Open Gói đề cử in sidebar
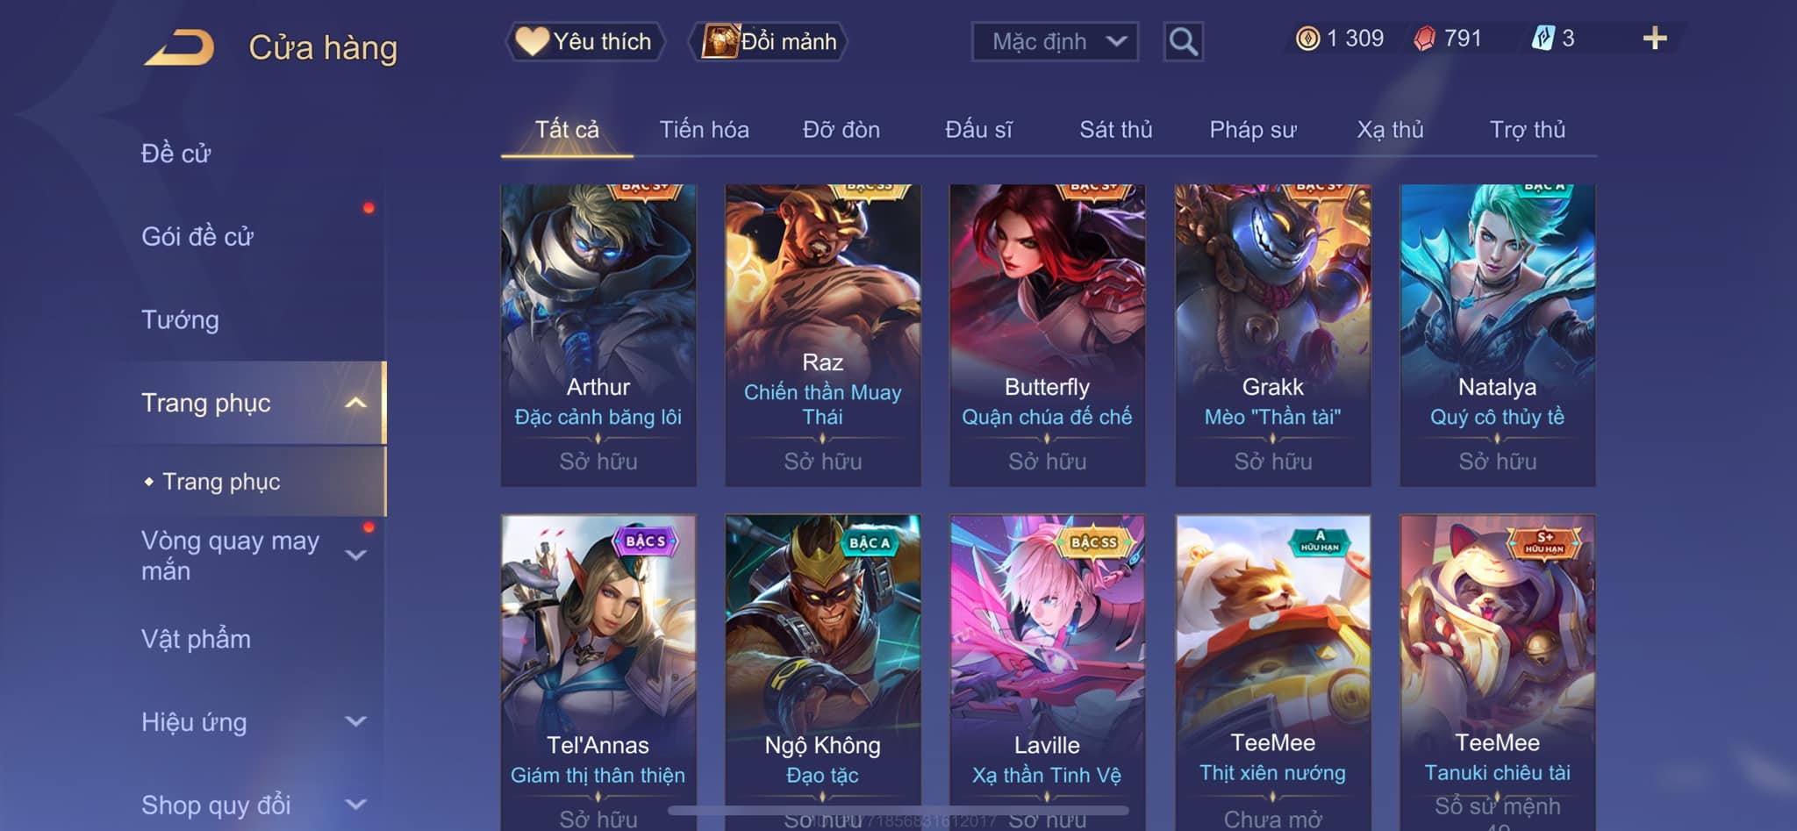Screen dimensions: 1797x831 (x=197, y=236)
